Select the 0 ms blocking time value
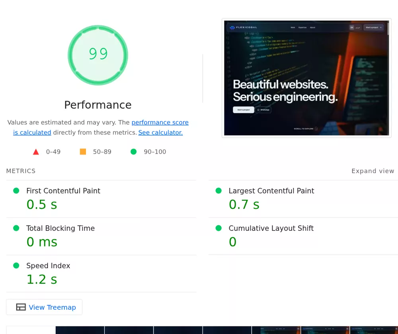This screenshot has height=334, width=398. click(x=42, y=242)
